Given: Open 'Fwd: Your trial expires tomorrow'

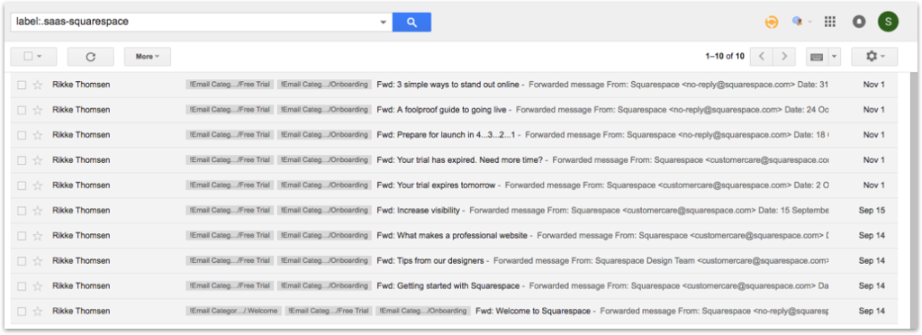Looking at the screenshot, I should (x=436, y=186).
